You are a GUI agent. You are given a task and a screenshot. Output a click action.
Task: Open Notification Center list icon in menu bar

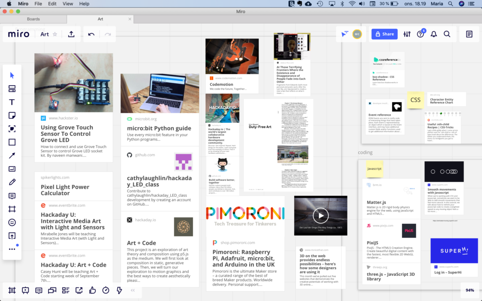pyautogui.click(x=471, y=4)
